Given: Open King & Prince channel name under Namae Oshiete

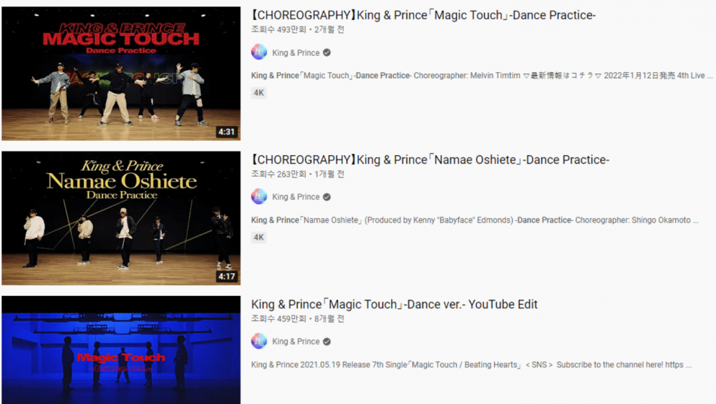Looking at the screenshot, I should click(x=296, y=197).
